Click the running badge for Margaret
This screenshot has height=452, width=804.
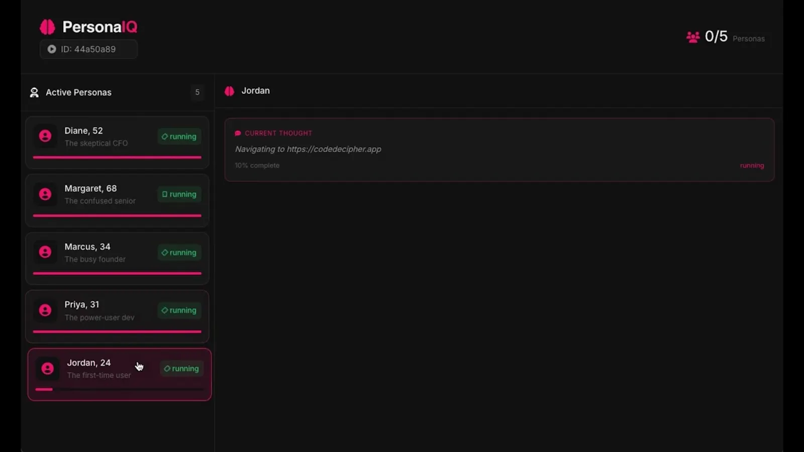coord(179,194)
